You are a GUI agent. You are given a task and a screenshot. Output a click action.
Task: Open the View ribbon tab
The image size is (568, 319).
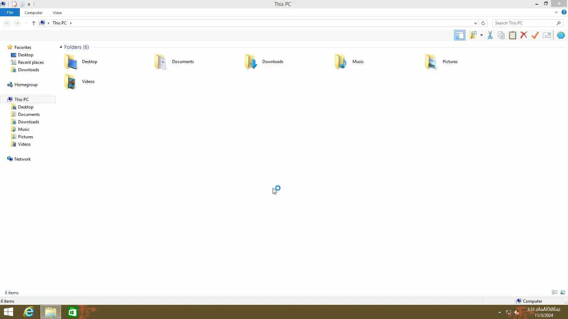coord(57,13)
